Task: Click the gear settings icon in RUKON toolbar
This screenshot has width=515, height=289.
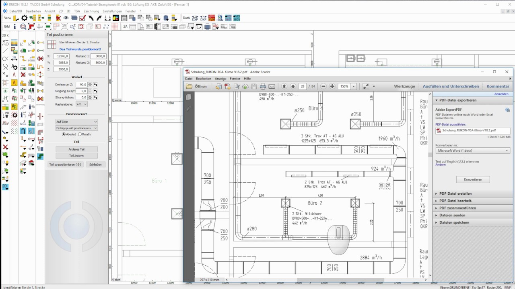Action: pyautogui.click(x=25, y=18)
